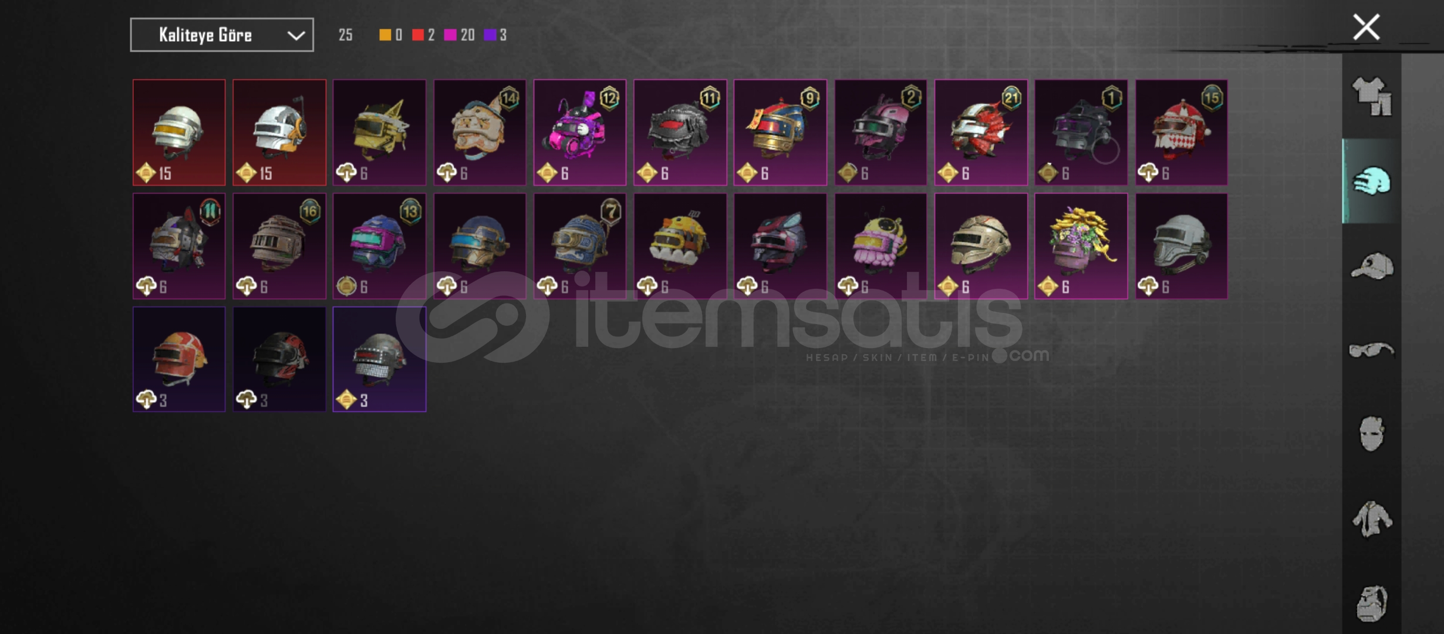Select the yellow duck helmet
Screen dimensions: 1444x634
680,246
